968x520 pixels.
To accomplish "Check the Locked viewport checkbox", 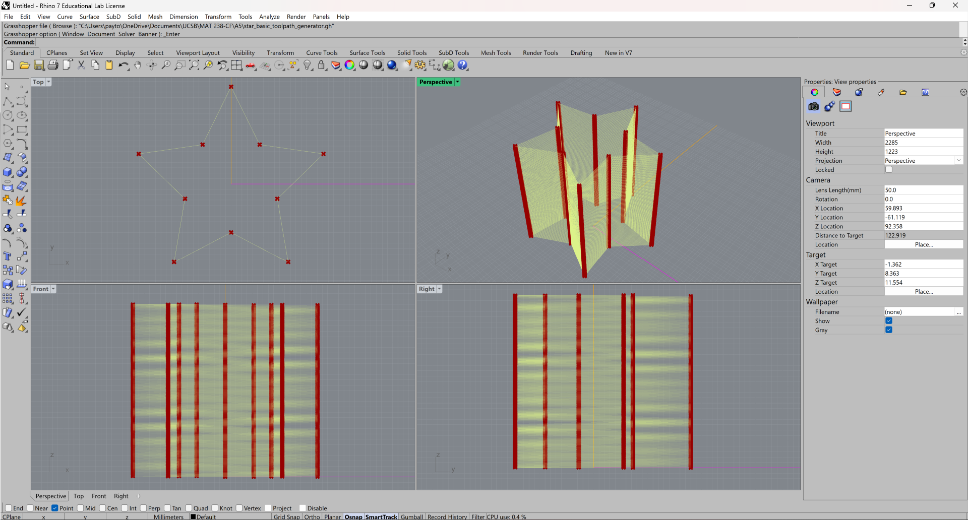I will point(889,170).
